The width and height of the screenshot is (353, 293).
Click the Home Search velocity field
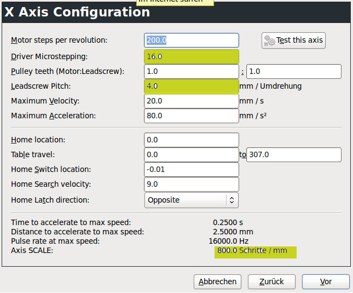192,185
